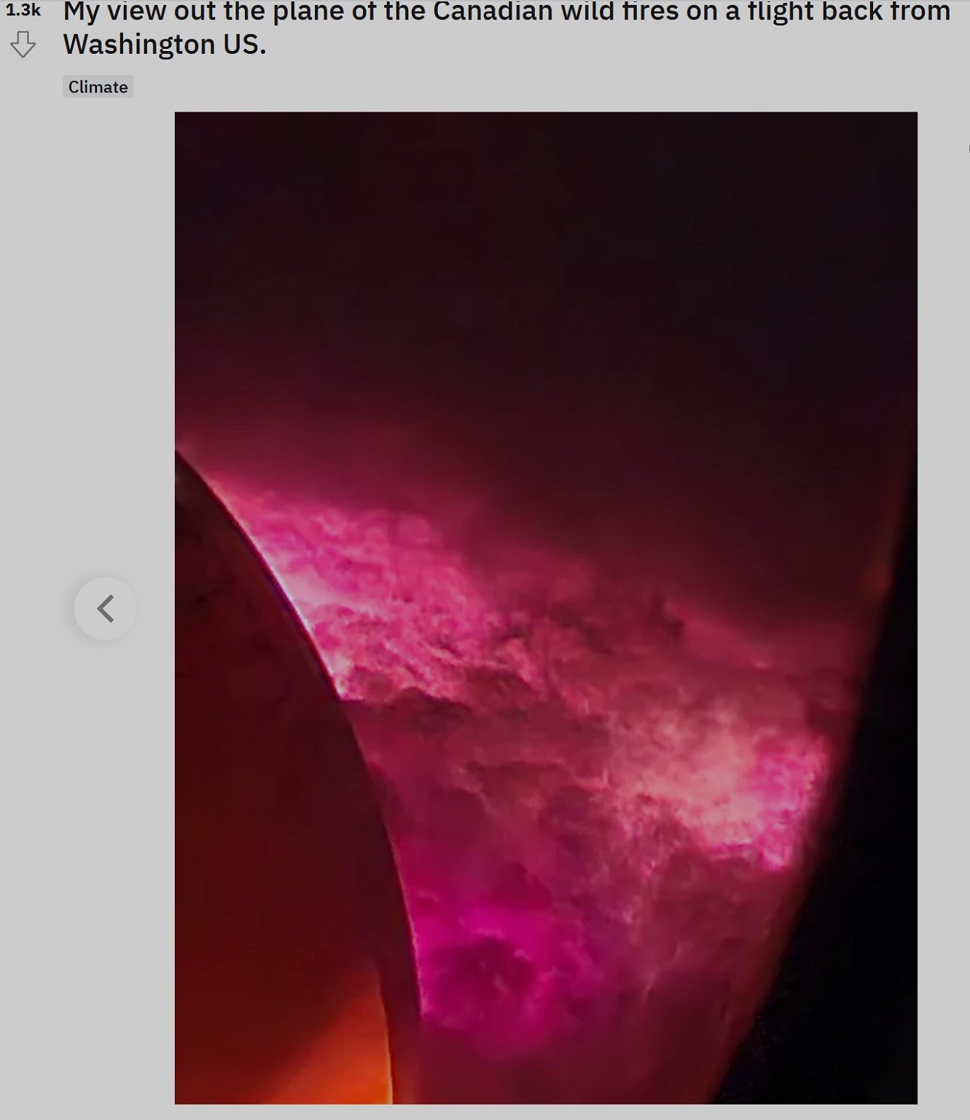
Task: Open the post title about Canadian wild fires
Action: [x=506, y=28]
